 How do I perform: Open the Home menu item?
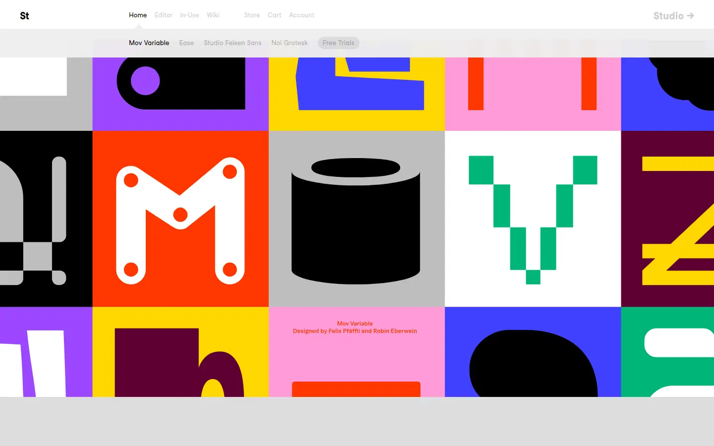(x=138, y=15)
